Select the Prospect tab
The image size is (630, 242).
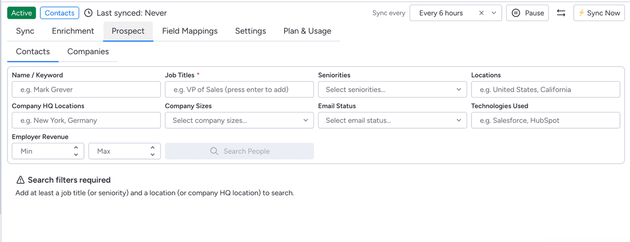pyautogui.click(x=128, y=31)
